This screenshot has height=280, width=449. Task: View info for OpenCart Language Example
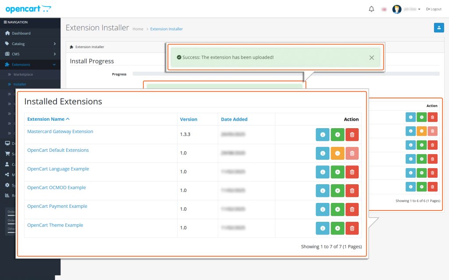(323, 171)
